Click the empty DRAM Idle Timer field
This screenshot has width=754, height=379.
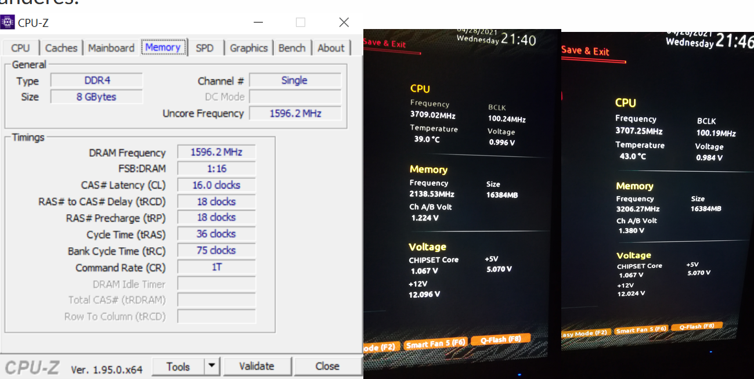216,284
